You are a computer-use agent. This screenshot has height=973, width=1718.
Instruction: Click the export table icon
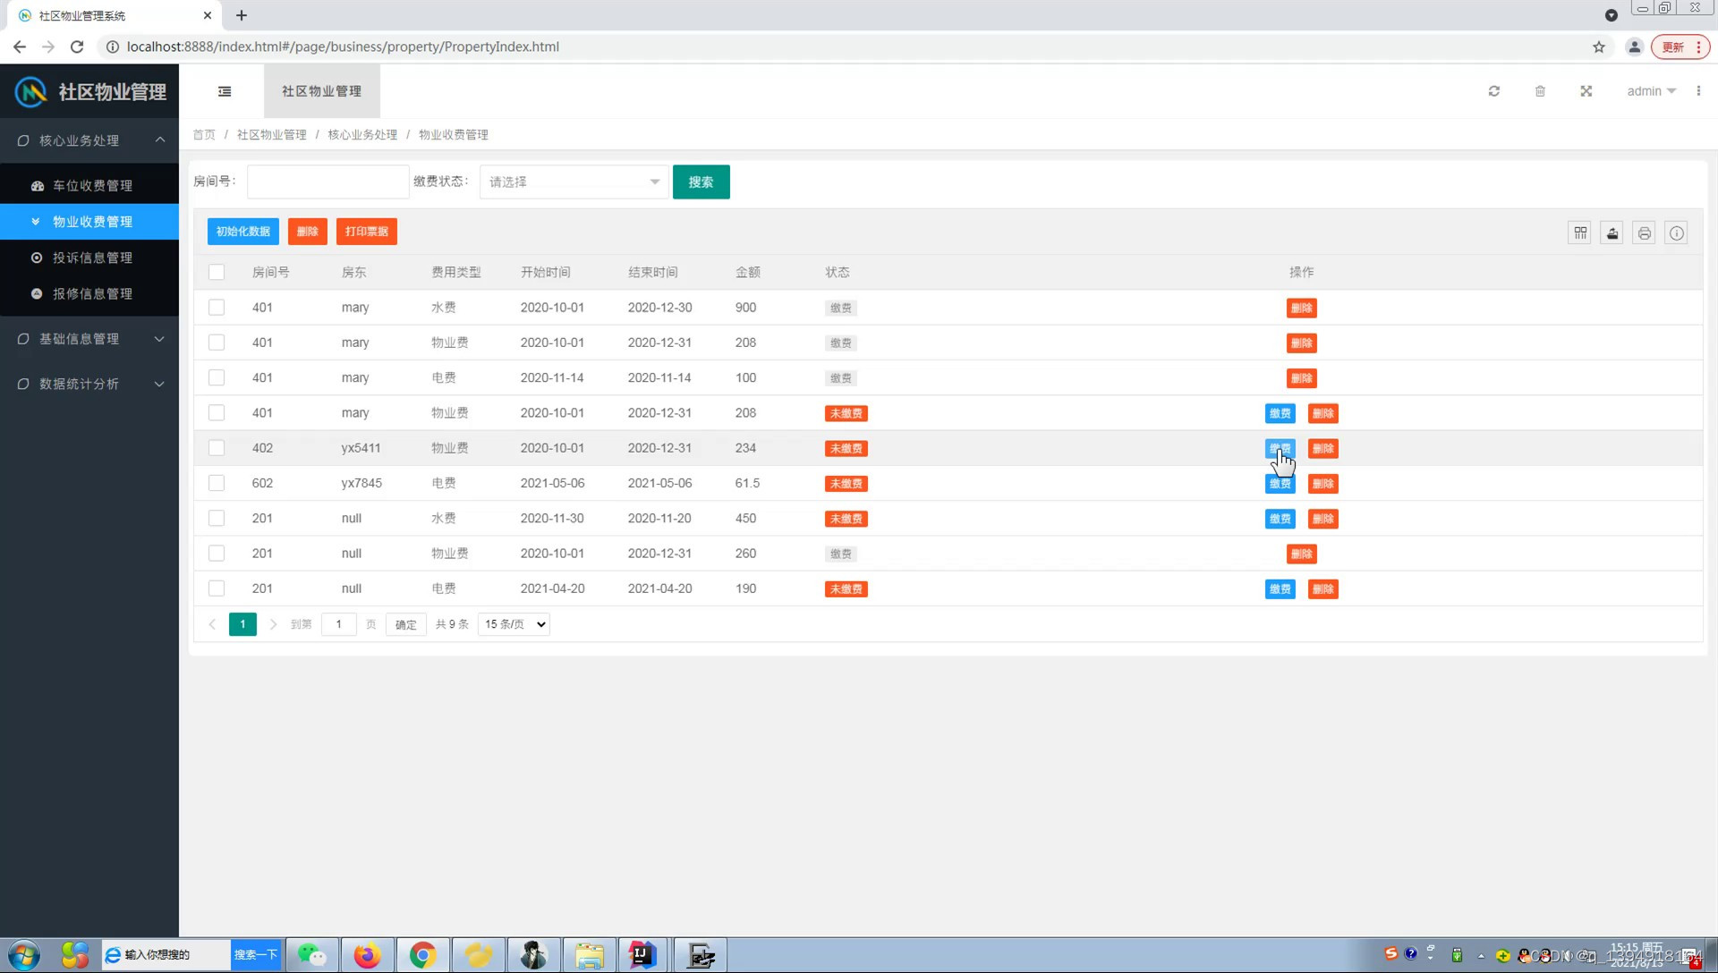(1612, 233)
